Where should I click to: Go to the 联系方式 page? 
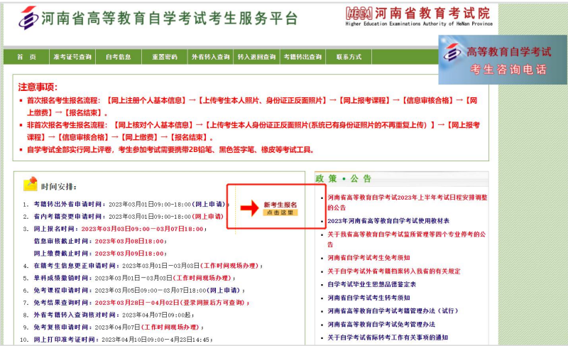349,57
